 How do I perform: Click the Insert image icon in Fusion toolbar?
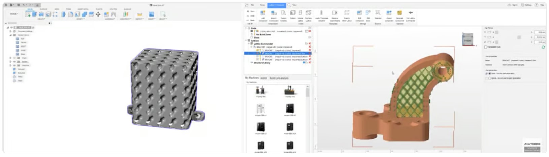152,14
